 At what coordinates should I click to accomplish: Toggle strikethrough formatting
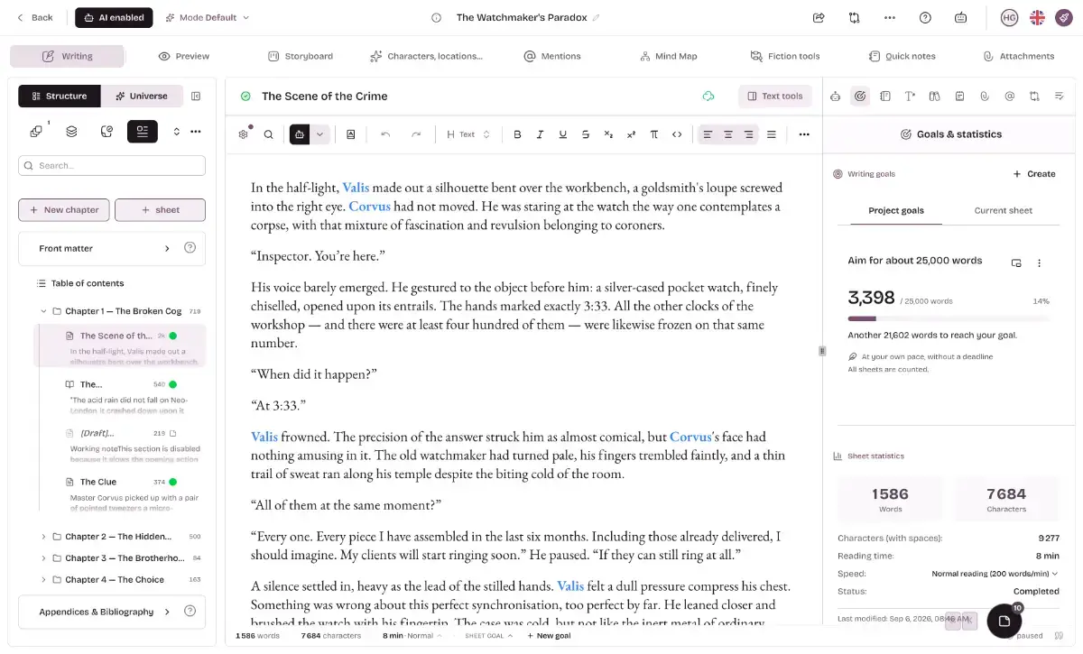click(x=586, y=134)
